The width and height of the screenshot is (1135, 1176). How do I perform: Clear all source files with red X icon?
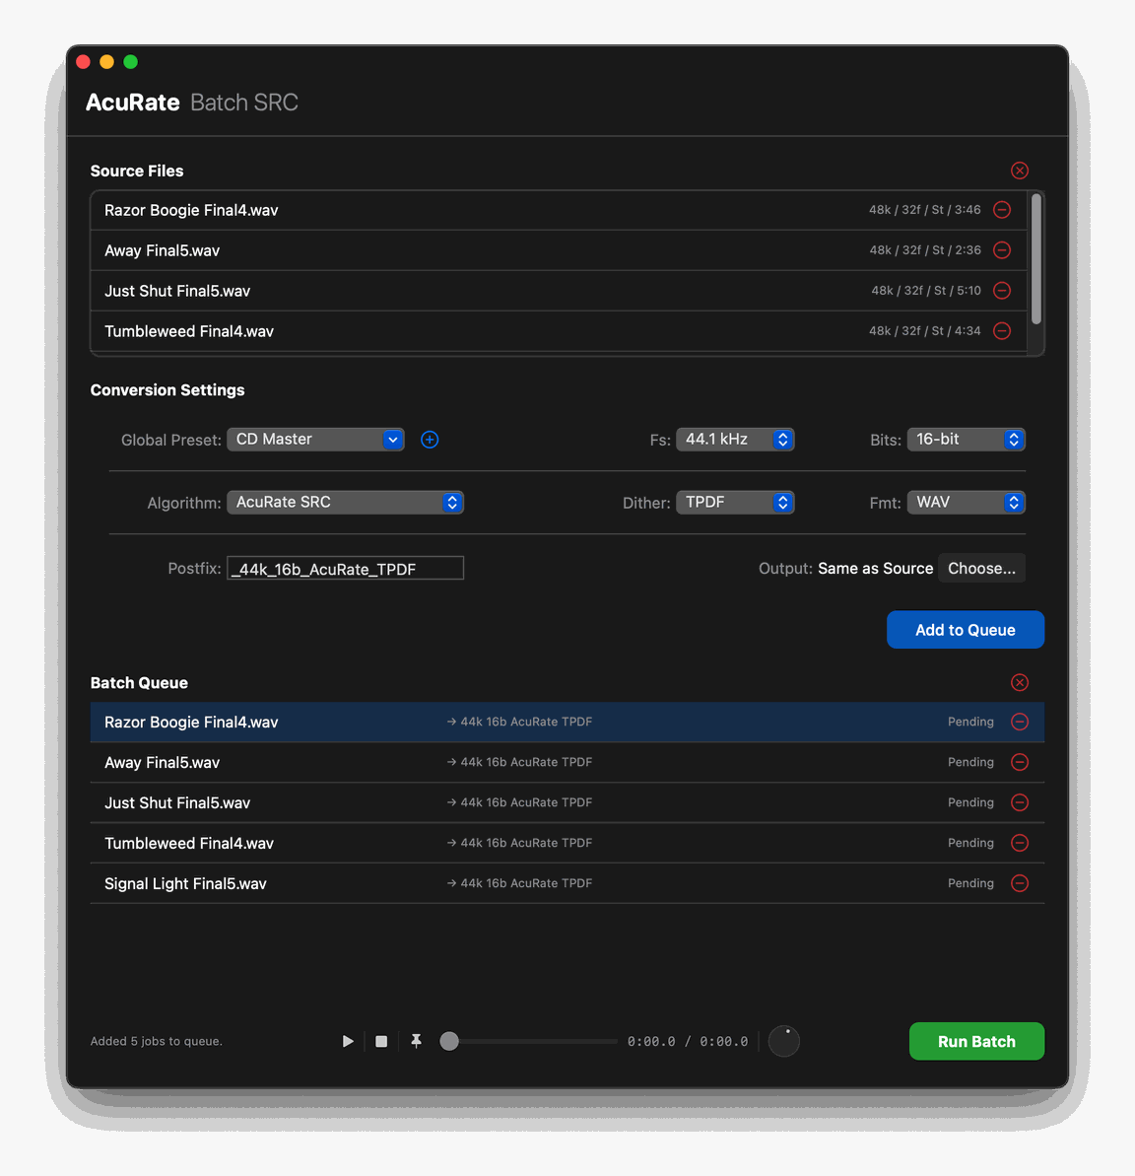tap(1020, 171)
